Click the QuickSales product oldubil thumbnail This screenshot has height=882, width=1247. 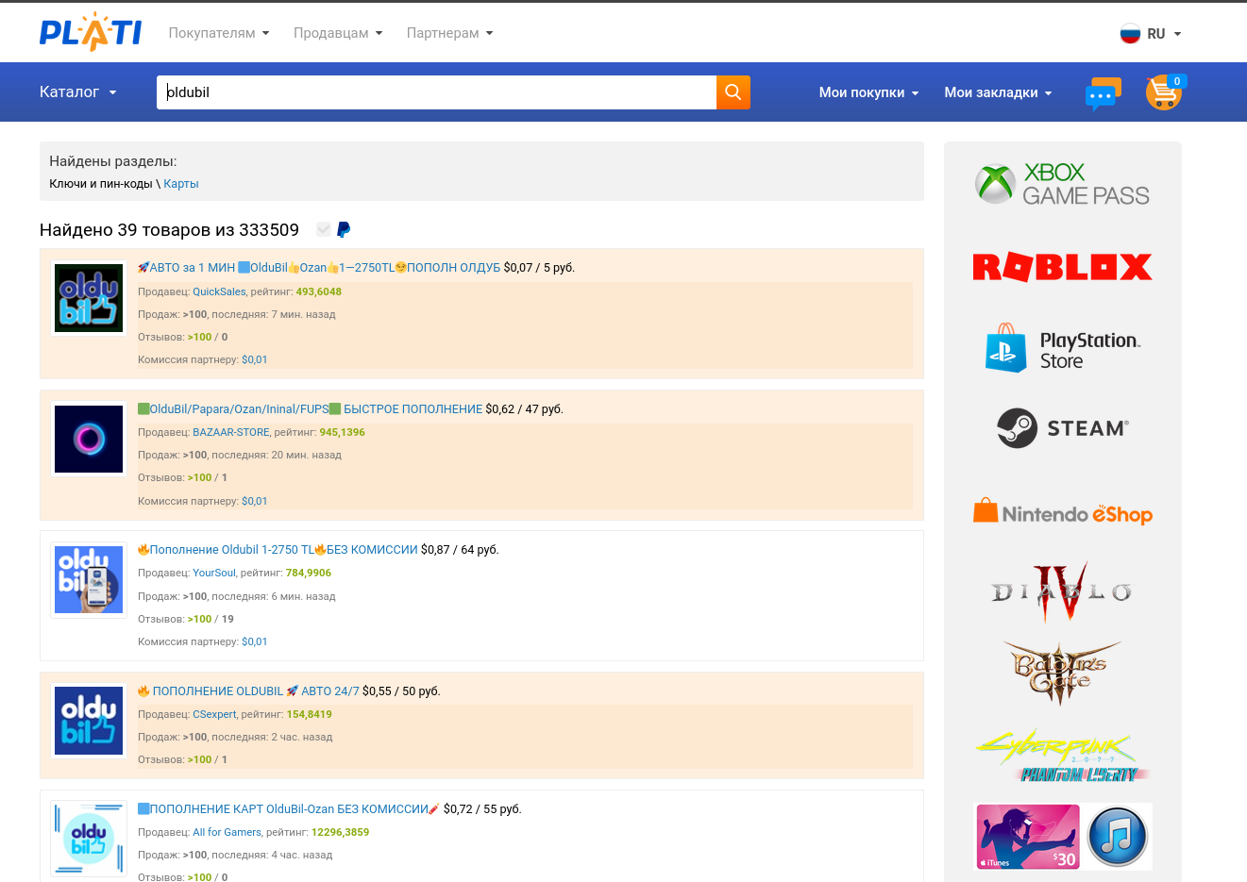89,298
